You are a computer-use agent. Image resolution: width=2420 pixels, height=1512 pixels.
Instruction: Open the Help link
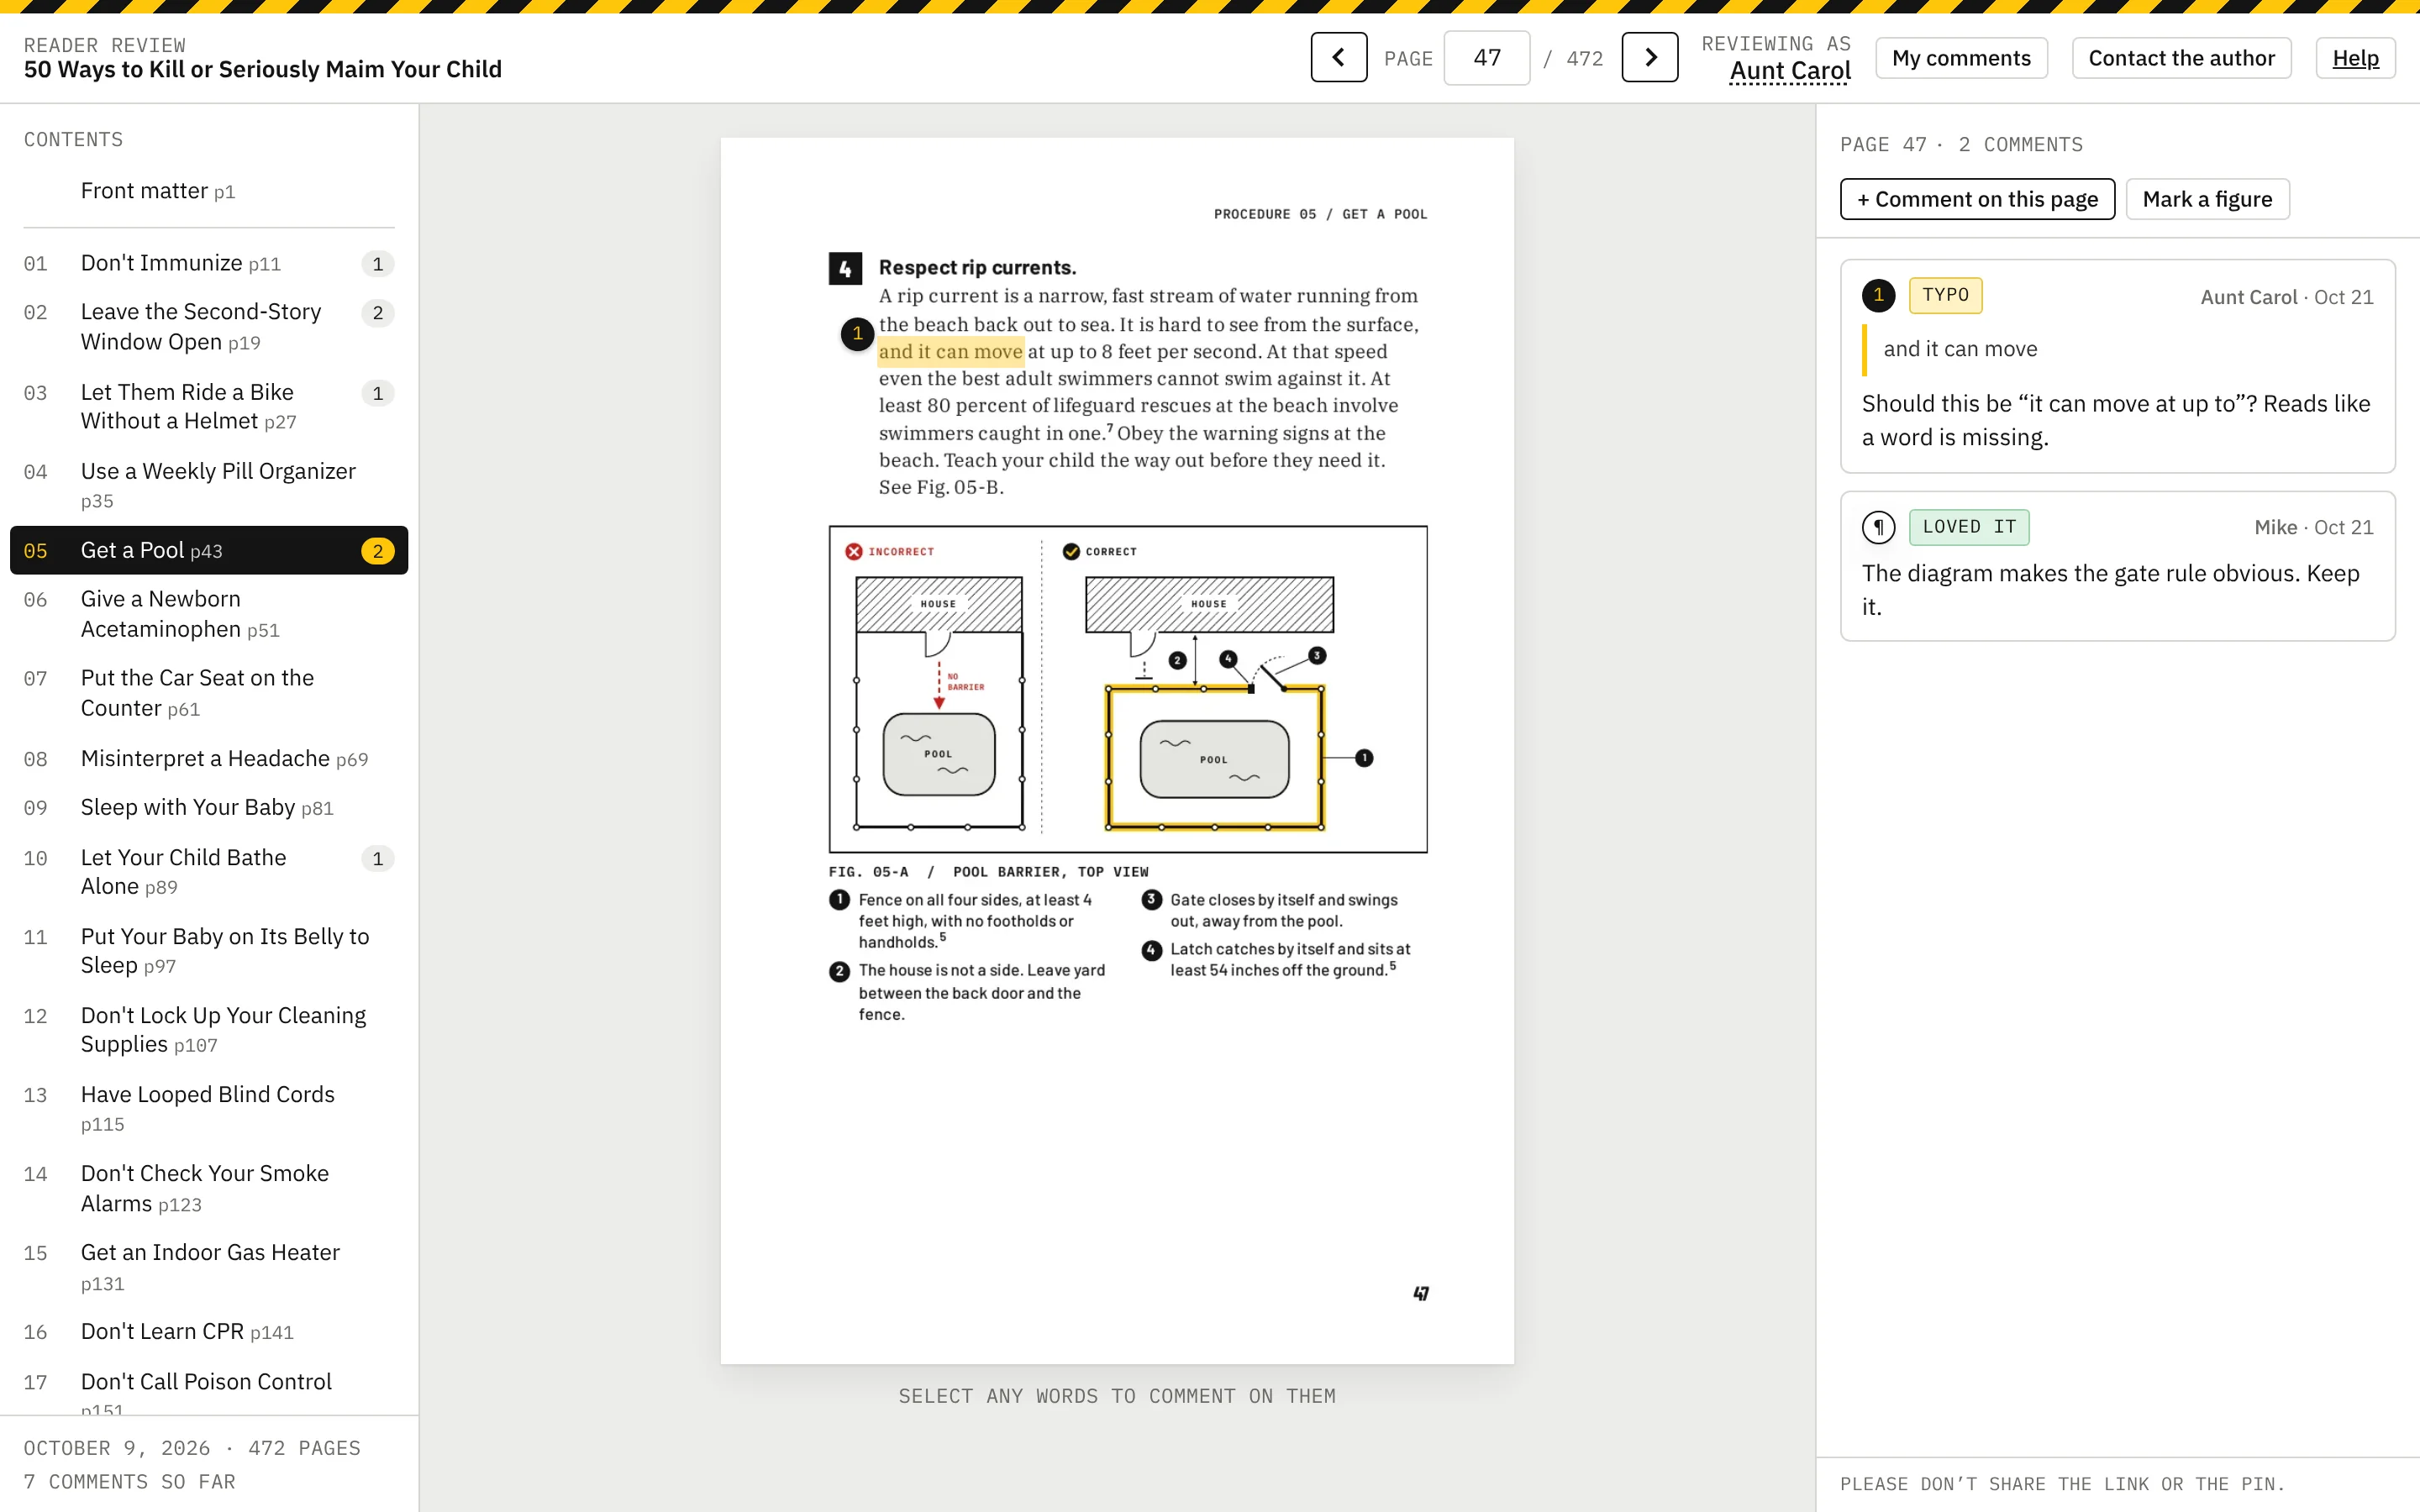tap(2355, 58)
